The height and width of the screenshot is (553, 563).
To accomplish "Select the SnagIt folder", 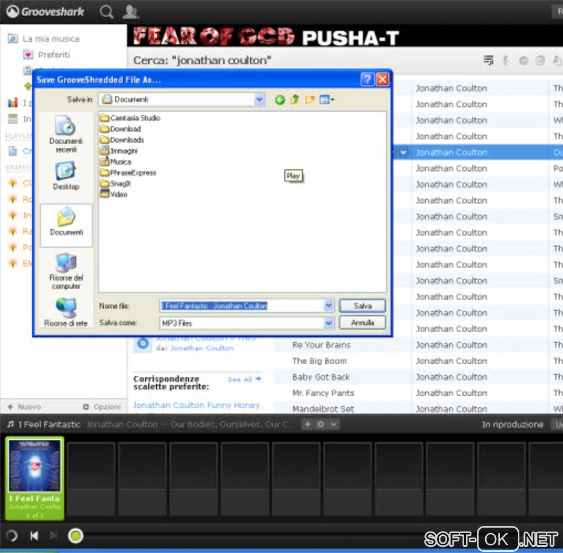I will pyautogui.click(x=116, y=183).
